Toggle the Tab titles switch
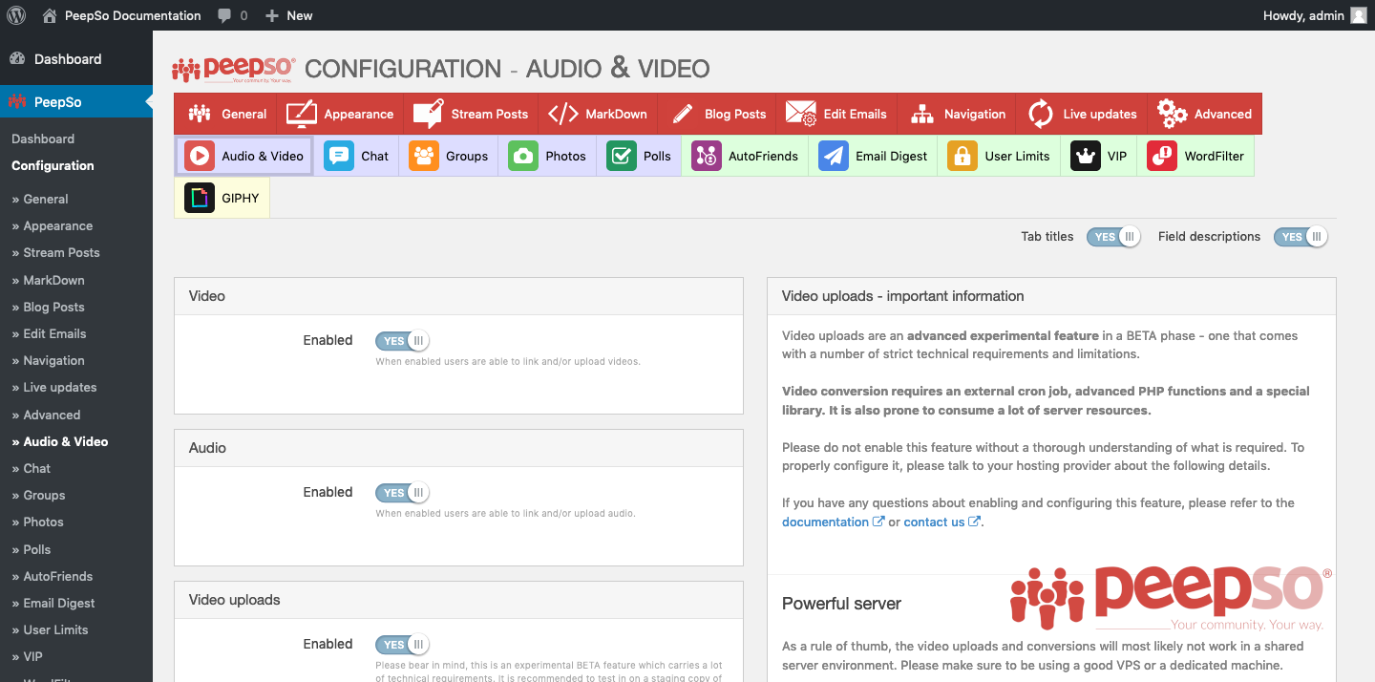 pyautogui.click(x=1113, y=237)
